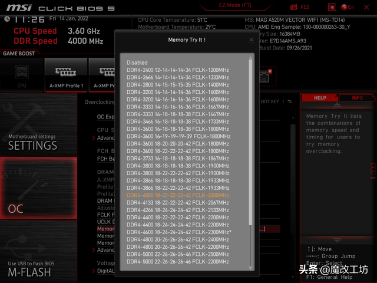The height and width of the screenshot is (283, 377).
Task: Open the BIOS search magnifier icon
Action: coord(332,7)
